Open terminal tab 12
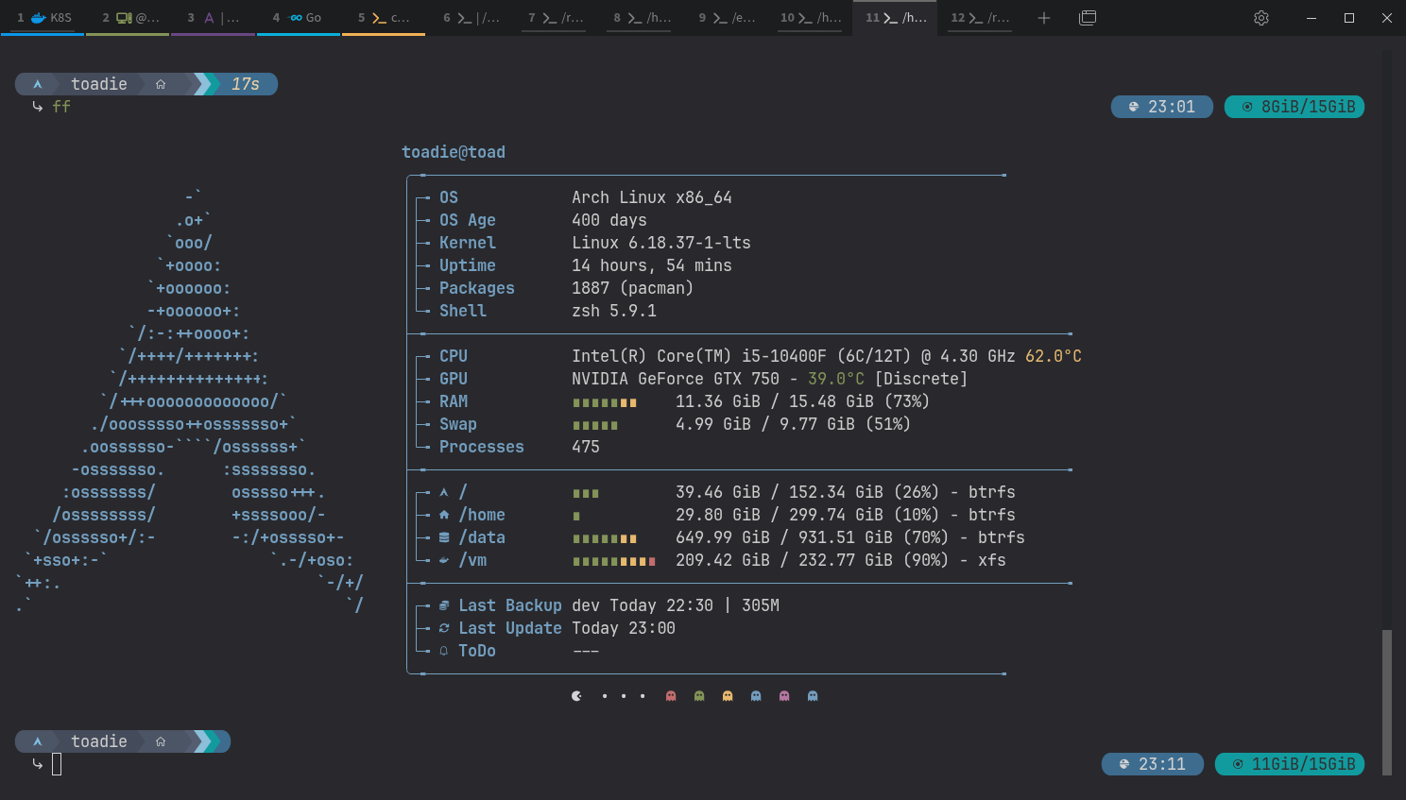The image size is (1406, 800). [x=980, y=18]
